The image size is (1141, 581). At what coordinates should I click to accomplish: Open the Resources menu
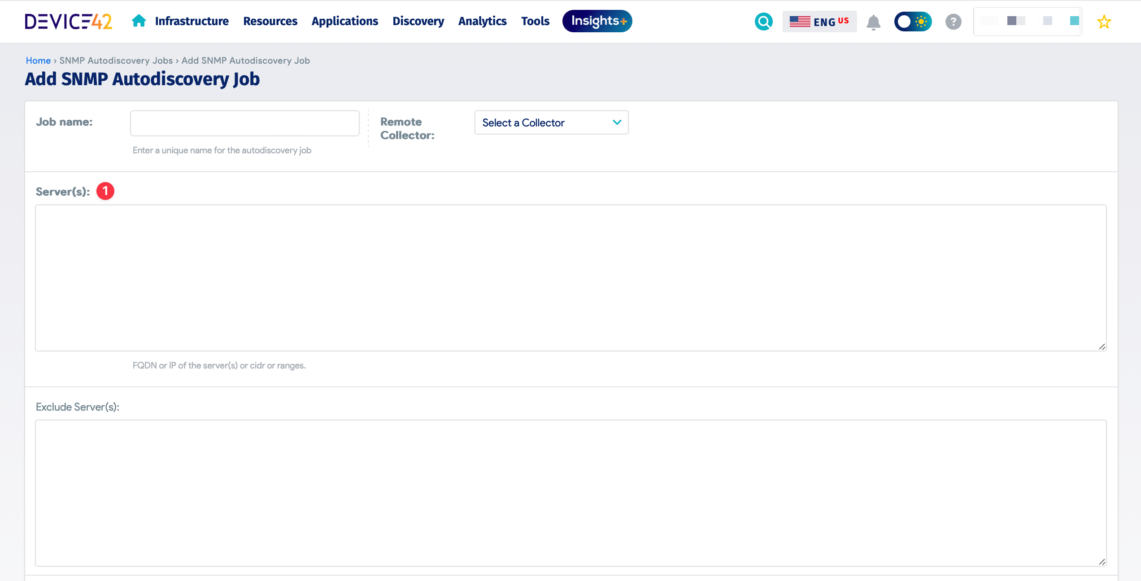click(270, 21)
